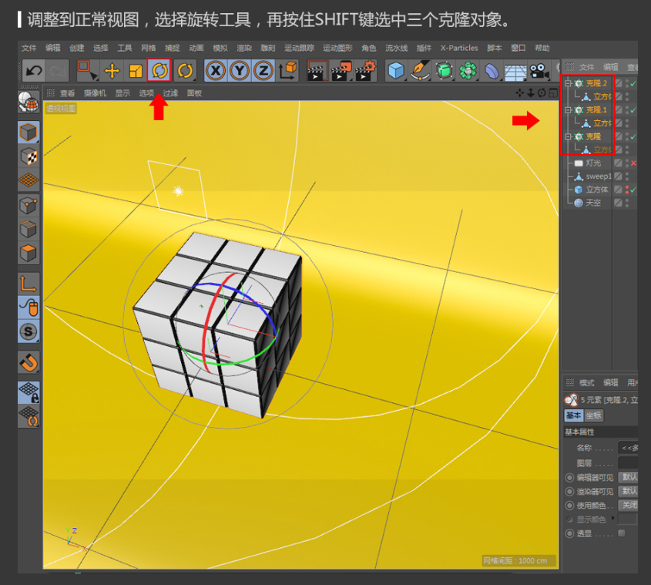This screenshot has width=651, height=585.
Task: Select the Move tool
Action: tap(112, 71)
